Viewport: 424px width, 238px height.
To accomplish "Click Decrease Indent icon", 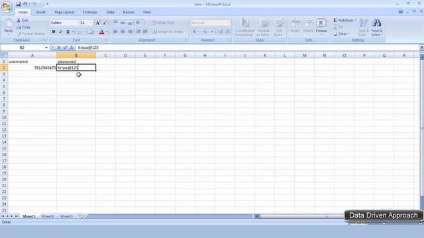I will (x=138, y=32).
